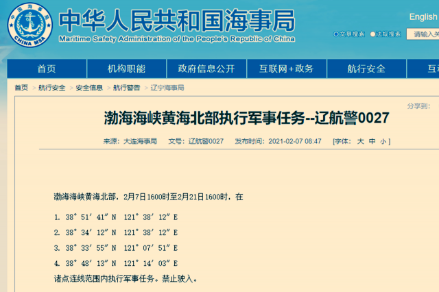Click the document number 文号 辽航警0027
The width and height of the screenshot is (439, 292).
tap(196, 141)
